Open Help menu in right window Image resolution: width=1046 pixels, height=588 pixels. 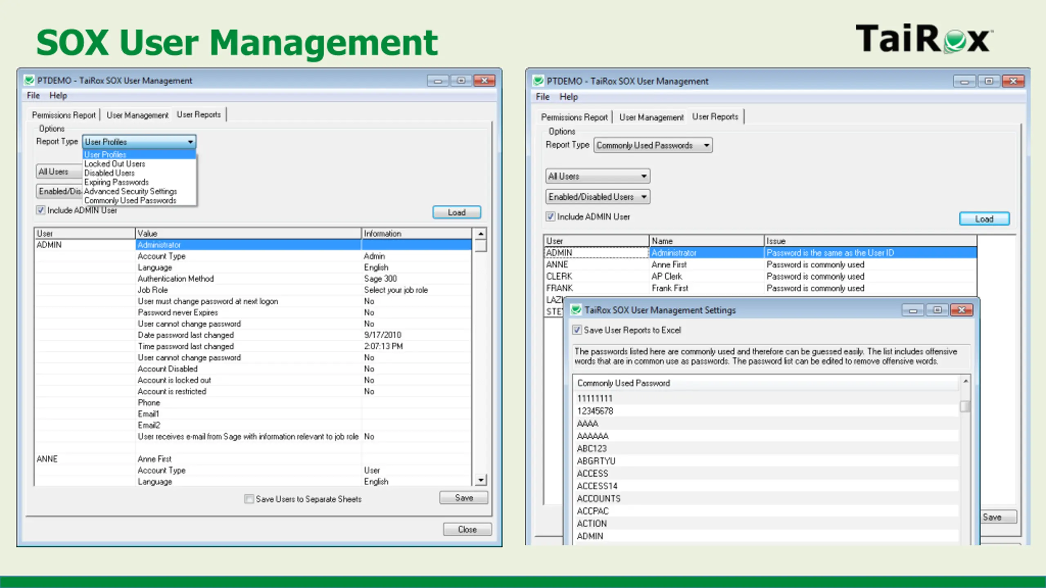[569, 97]
